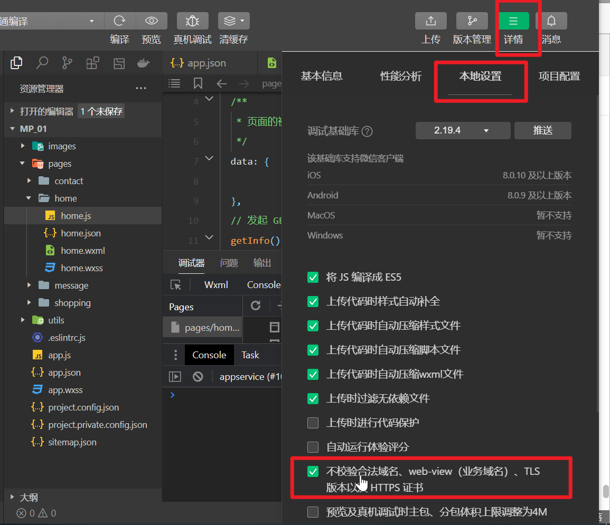The image size is (610, 525).
Task: Switch to the debugger output tab
Action: [262, 263]
